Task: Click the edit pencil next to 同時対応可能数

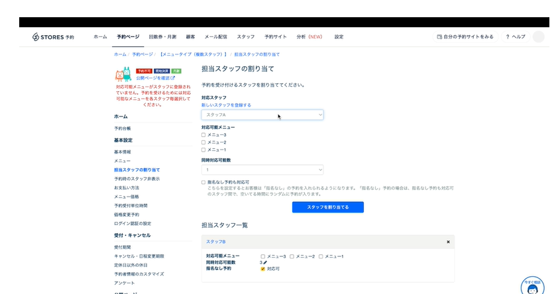Action: (x=265, y=262)
